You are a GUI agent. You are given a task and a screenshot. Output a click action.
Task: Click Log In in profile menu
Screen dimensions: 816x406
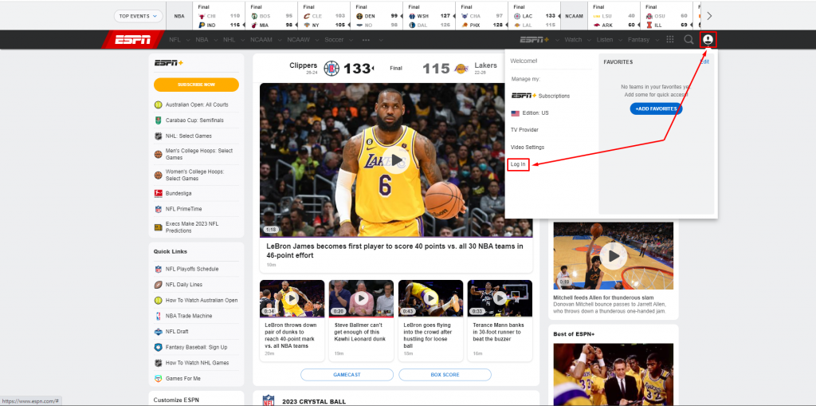[x=518, y=164]
